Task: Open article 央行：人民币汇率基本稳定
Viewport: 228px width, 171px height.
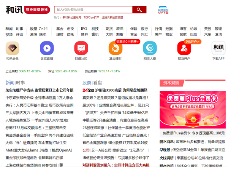Action: 40,105
